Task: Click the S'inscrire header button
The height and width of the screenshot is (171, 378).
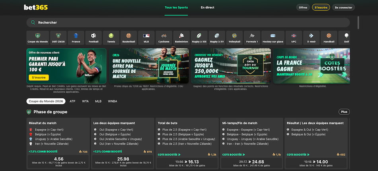Action: coord(321,8)
